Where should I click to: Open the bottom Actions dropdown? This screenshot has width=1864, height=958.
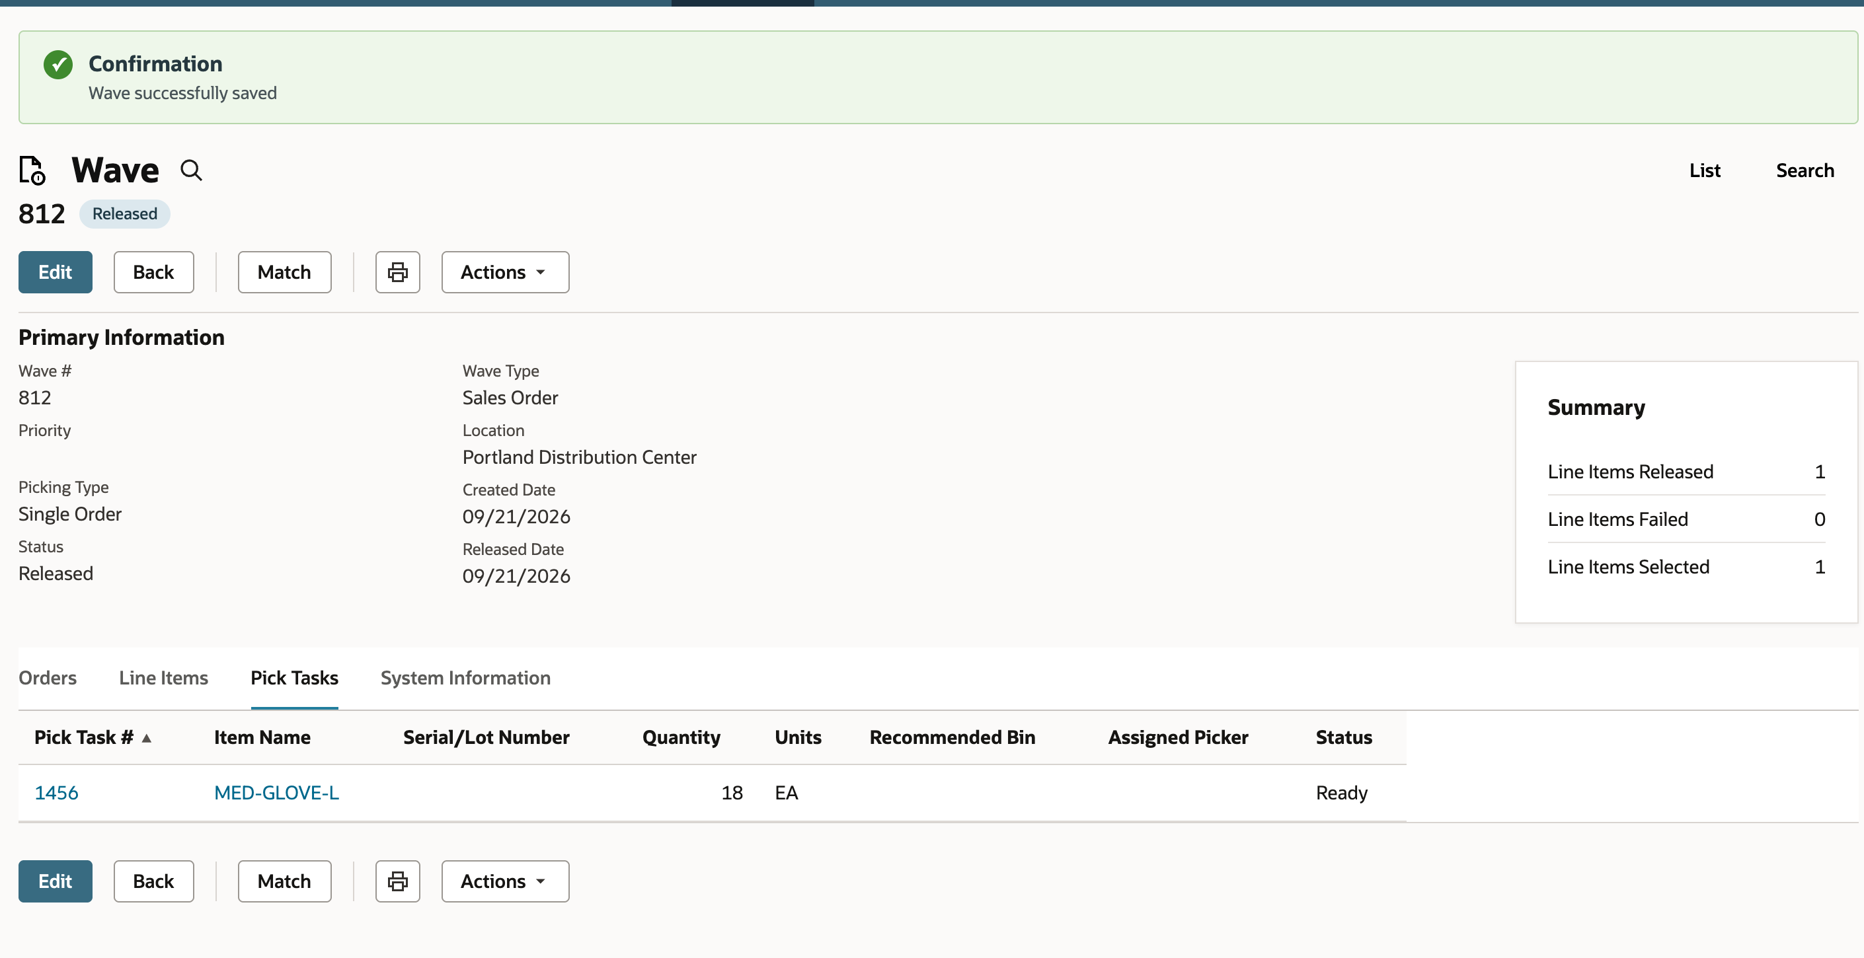tap(505, 881)
